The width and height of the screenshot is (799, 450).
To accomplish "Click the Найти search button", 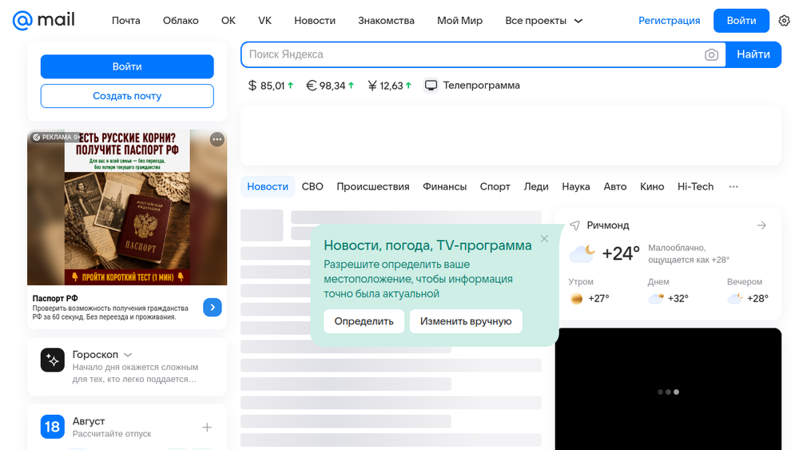I will [x=753, y=54].
